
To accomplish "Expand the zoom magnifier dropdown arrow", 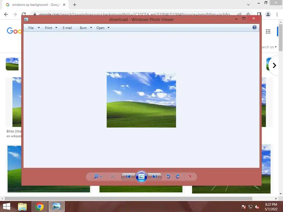I will pyautogui.click(x=101, y=177).
